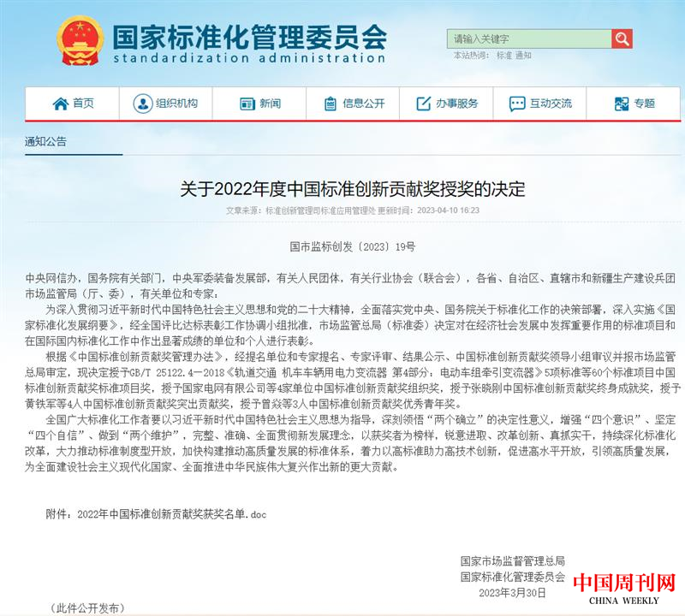This screenshot has width=685, height=616.
Task: Click the pencil icon beside 办事服务
Action: click(x=423, y=104)
